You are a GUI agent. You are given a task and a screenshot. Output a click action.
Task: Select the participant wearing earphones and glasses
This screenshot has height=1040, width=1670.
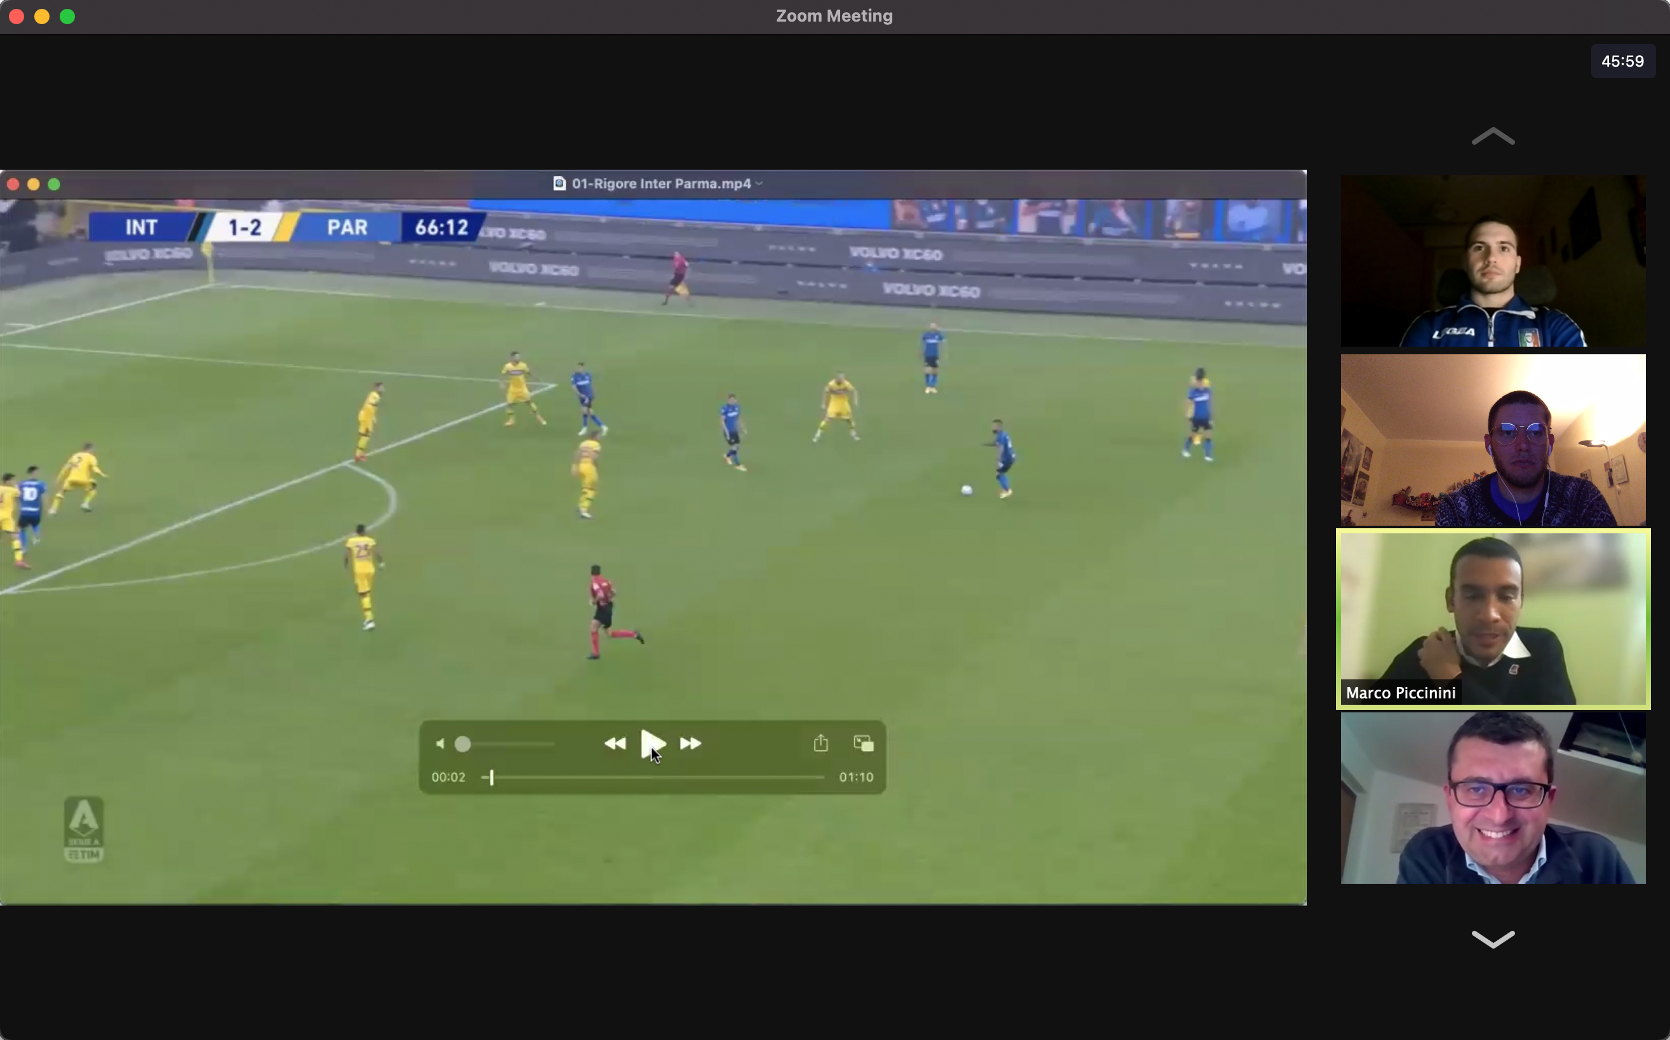tap(1493, 440)
